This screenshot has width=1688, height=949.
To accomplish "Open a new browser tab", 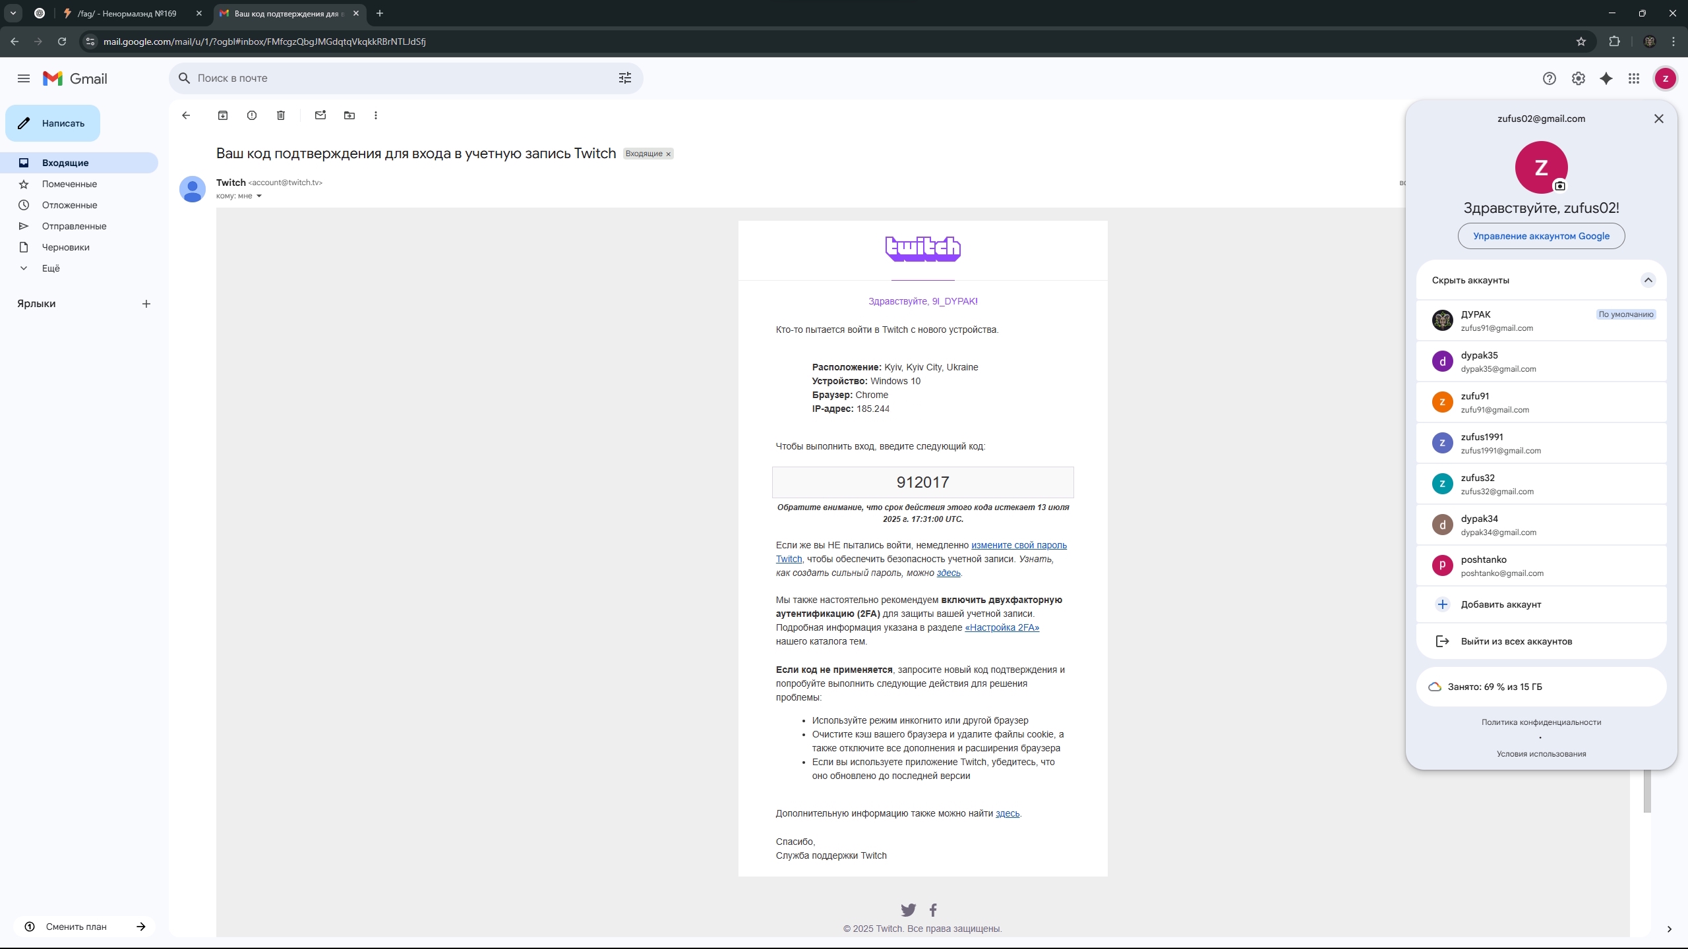I will point(380,13).
